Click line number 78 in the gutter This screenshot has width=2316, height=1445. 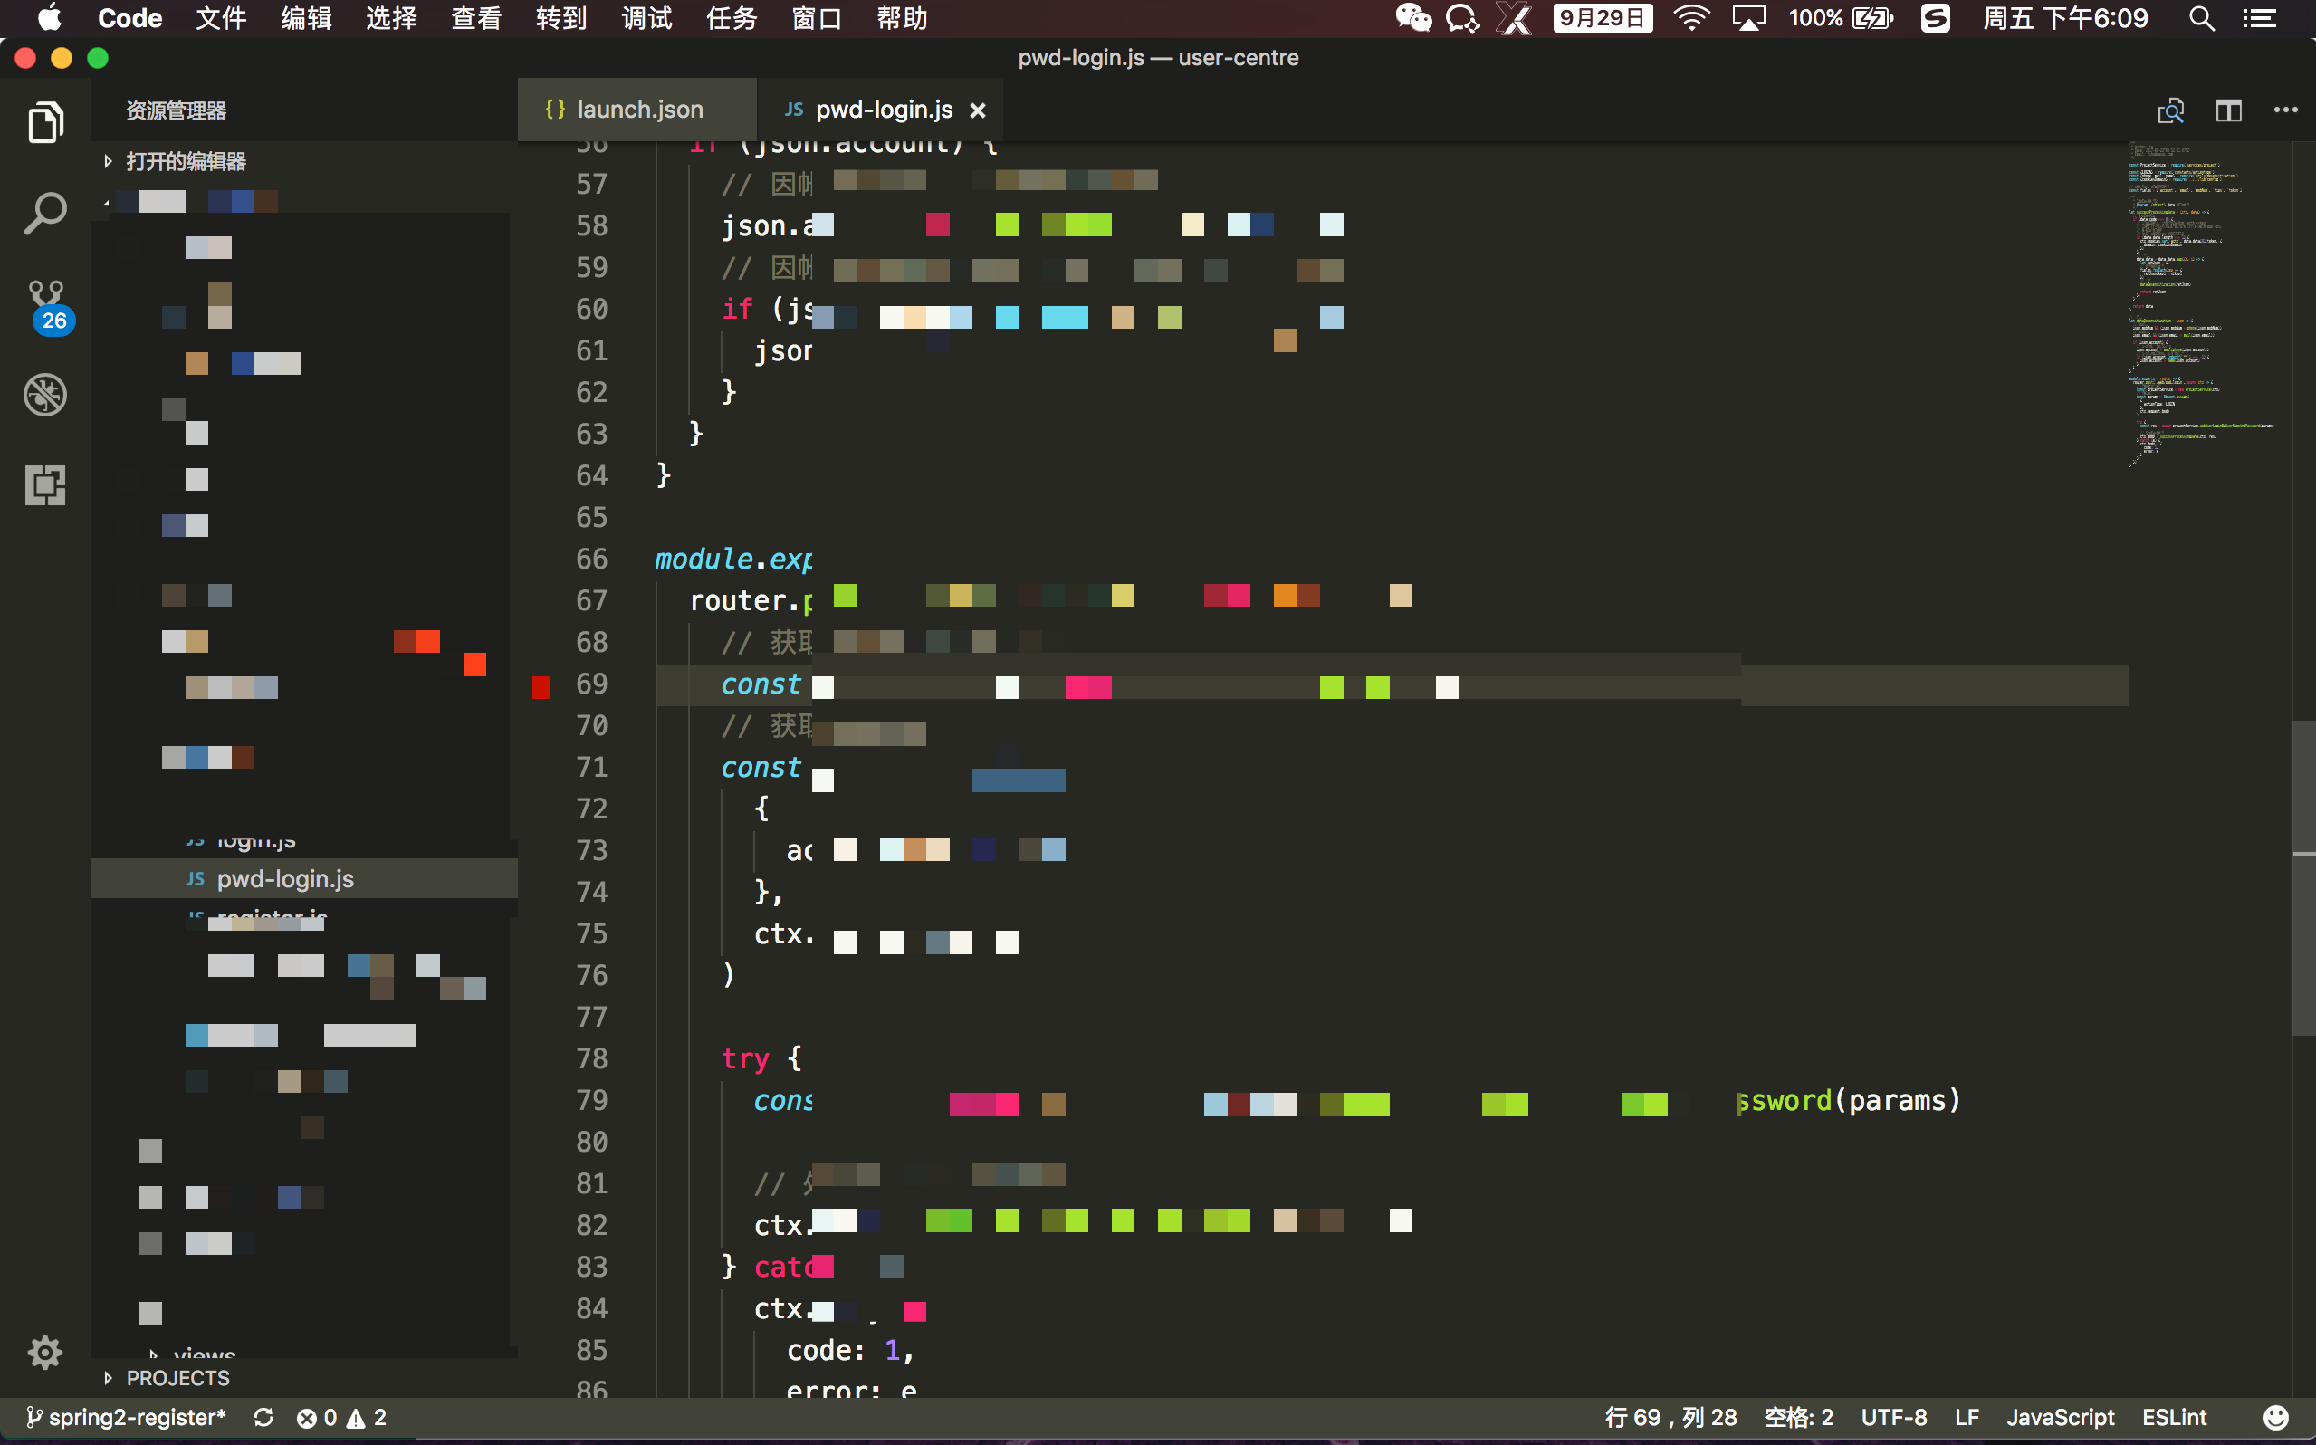pyautogui.click(x=591, y=1059)
